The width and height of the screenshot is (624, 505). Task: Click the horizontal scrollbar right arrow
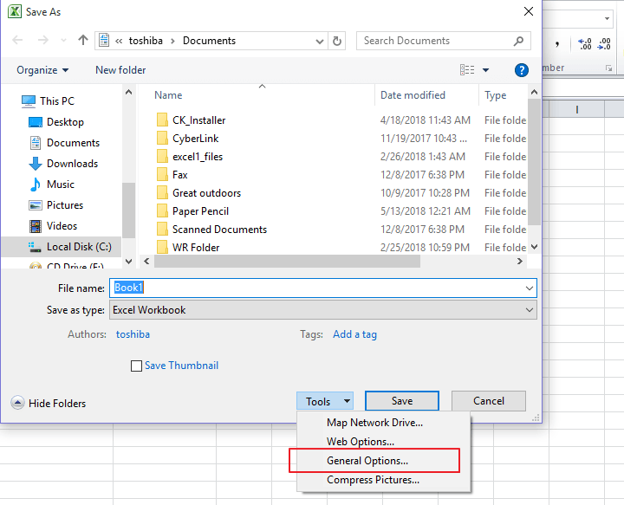519,262
